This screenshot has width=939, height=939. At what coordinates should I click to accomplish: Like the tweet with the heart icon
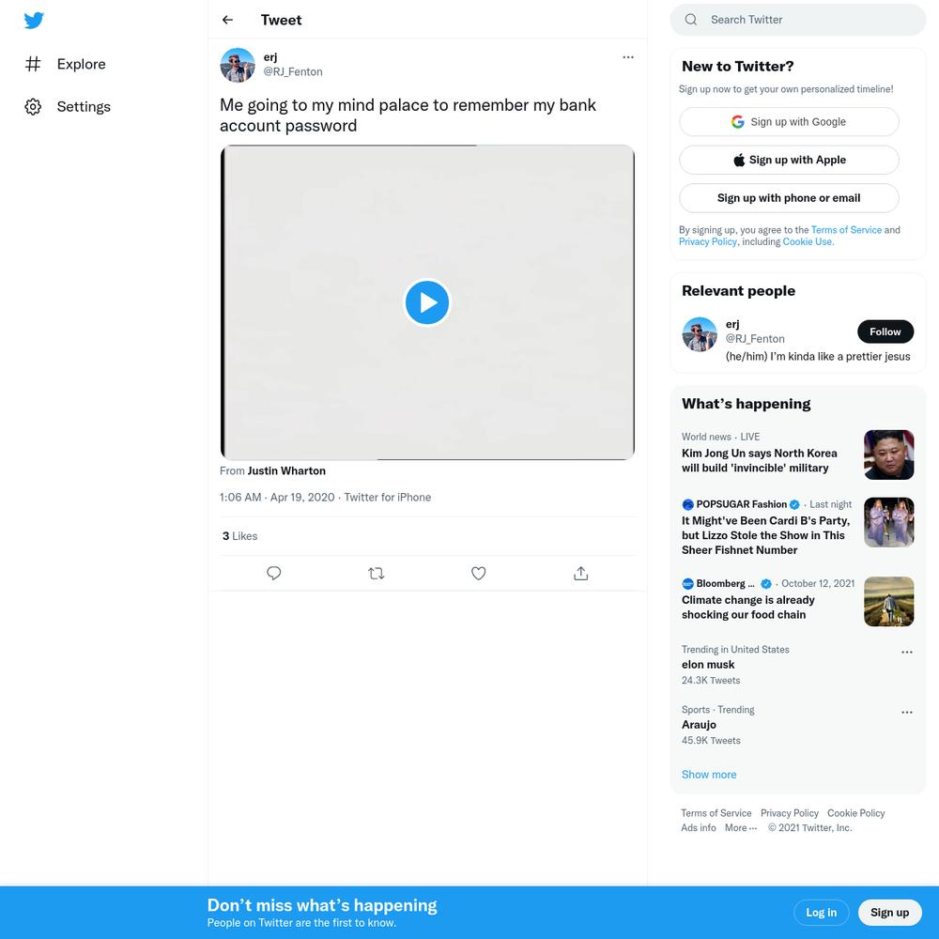pos(479,573)
